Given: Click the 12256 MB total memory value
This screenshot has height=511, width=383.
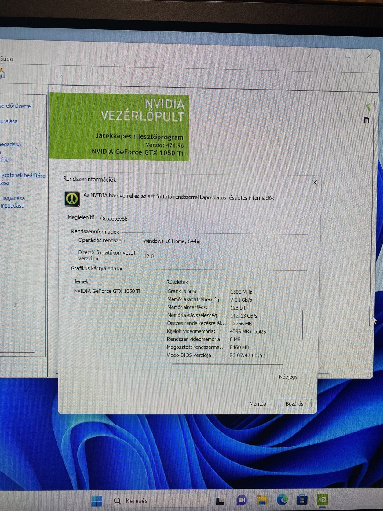Looking at the screenshot, I should [241, 323].
